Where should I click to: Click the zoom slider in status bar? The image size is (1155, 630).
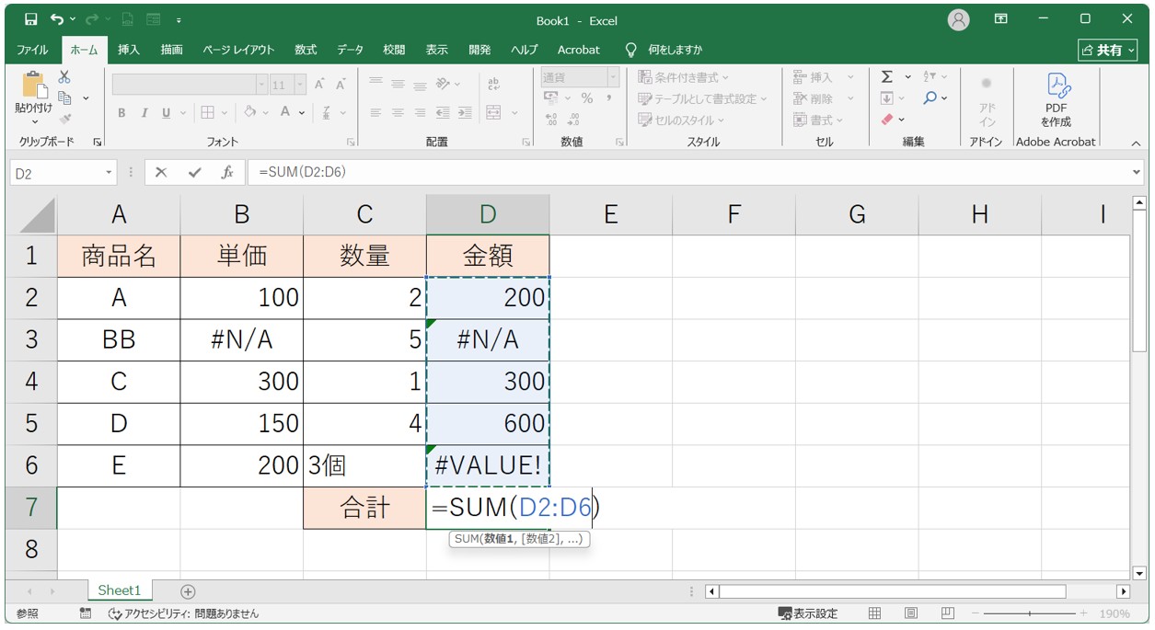coord(1029,613)
